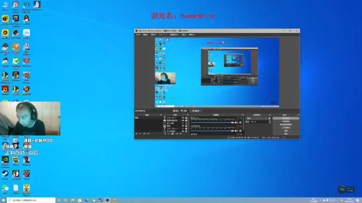Screen dimensions: 362x203
Task: Open Epic Games Launcher desktop icon
Action: [16, 20]
